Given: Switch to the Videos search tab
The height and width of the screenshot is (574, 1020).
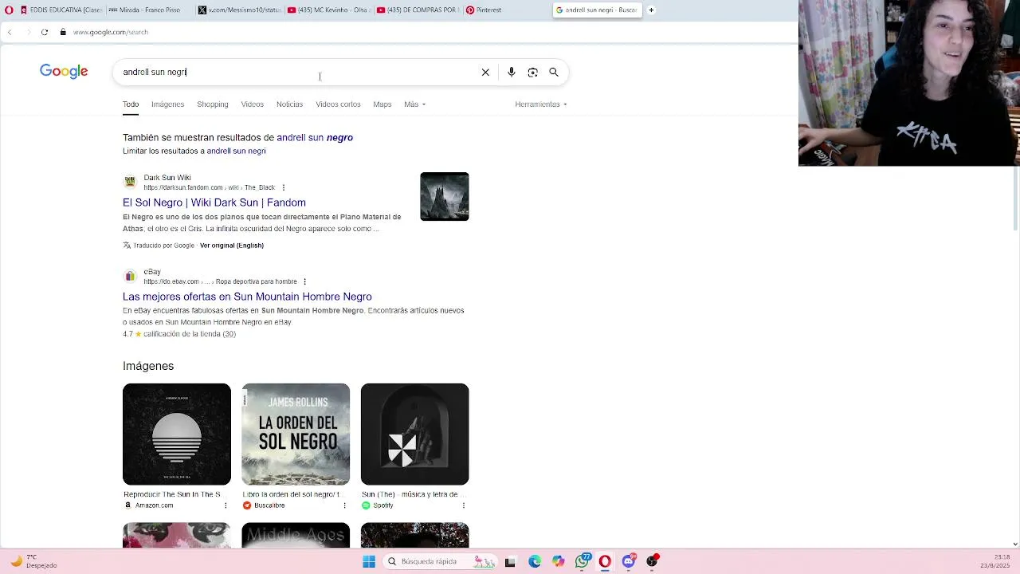Looking at the screenshot, I should click(x=253, y=104).
